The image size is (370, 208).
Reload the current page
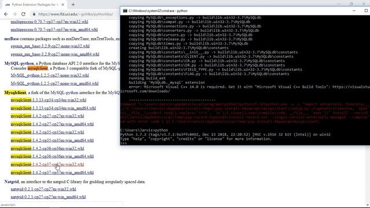(23, 14)
